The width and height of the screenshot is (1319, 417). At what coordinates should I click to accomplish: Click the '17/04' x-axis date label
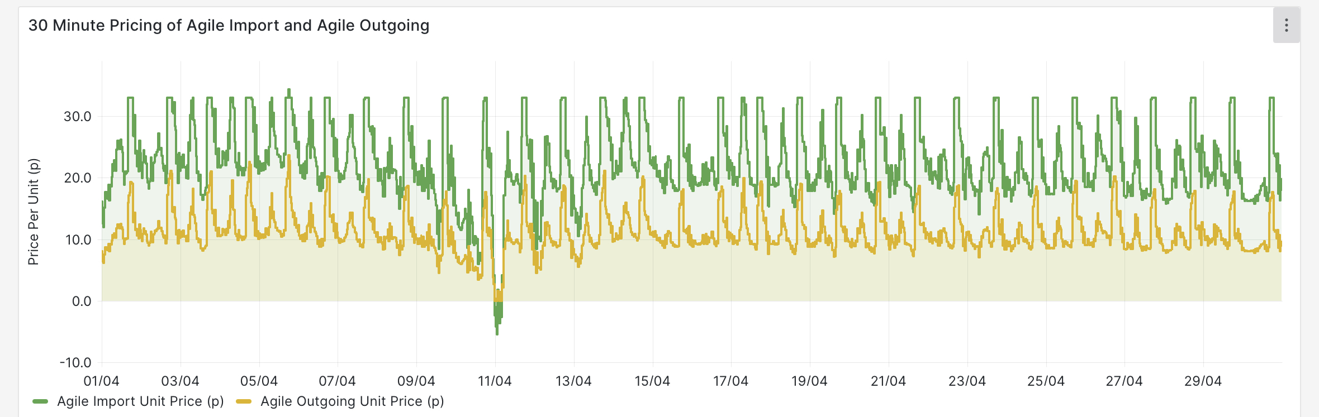[x=730, y=381]
